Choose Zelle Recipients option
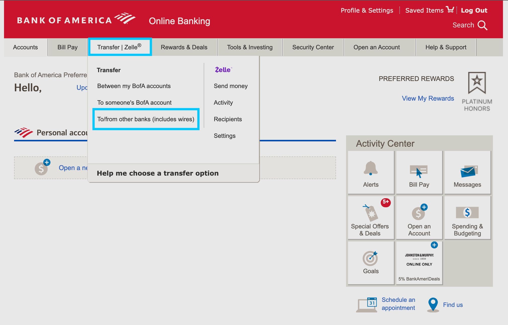Viewport: 508px width, 325px height. 228,119
